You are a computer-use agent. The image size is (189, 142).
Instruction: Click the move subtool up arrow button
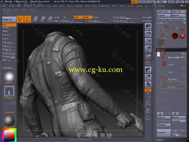click(x=160, y=114)
